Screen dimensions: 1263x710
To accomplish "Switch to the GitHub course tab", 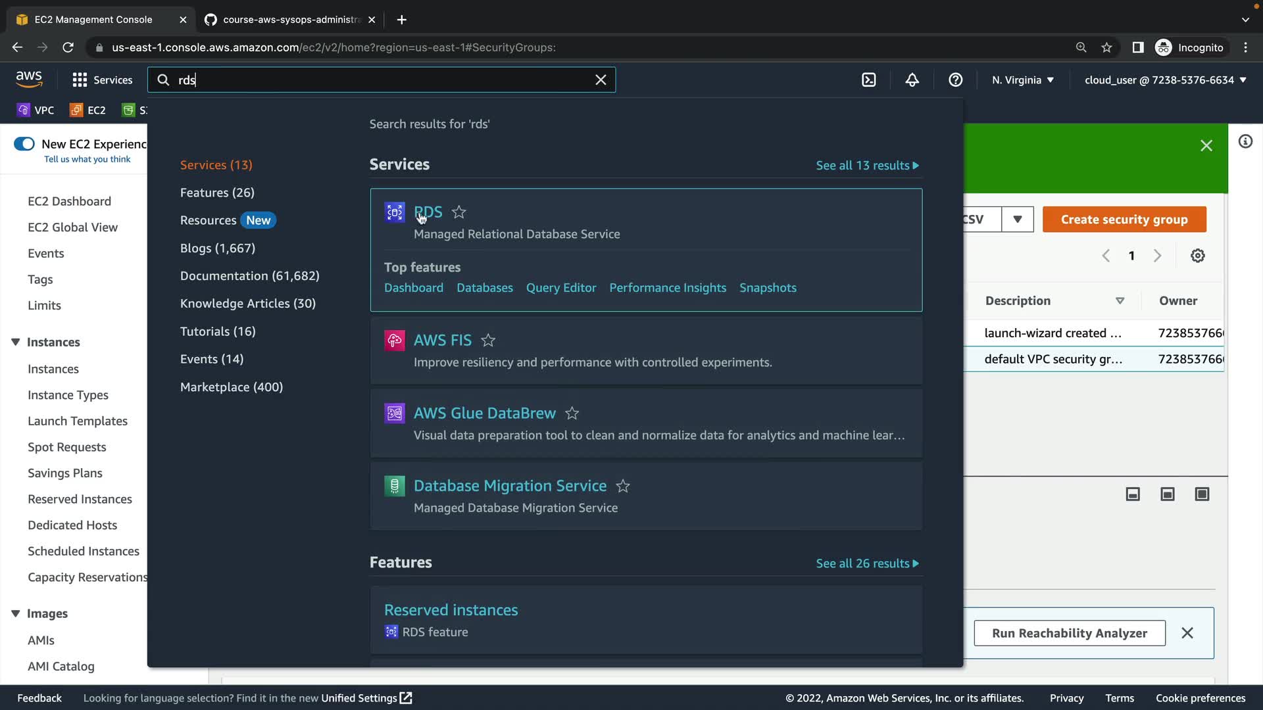I will pyautogui.click(x=289, y=19).
